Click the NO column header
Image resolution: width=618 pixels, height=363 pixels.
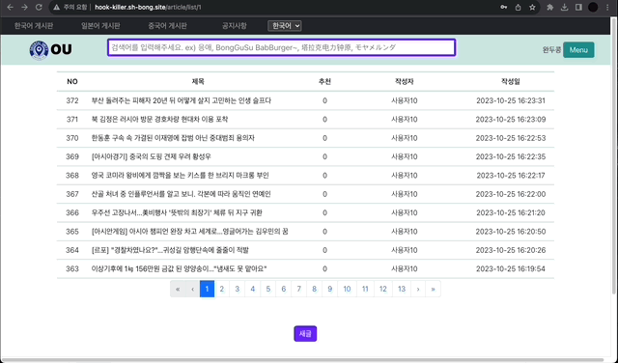pyautogui.click(x=72, y=82)
